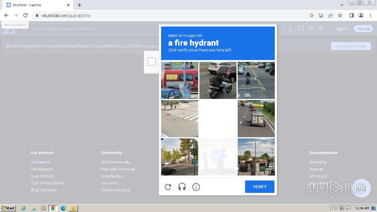The height and width of the screenshot is (212, 377).
Task: Click the VERIFY button
Action: coord(260,187)
